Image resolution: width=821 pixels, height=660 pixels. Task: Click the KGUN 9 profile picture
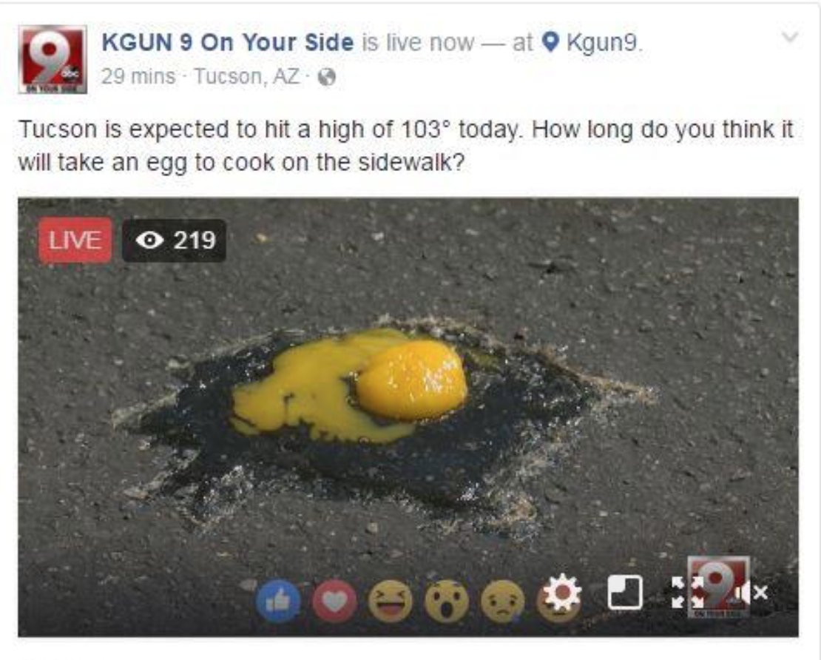coord(53,59)
